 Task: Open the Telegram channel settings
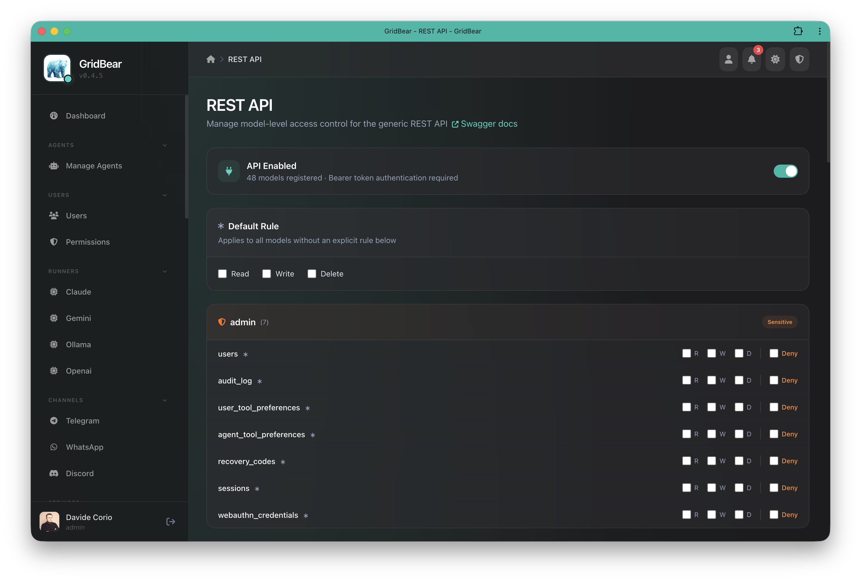tap(82, 421)
